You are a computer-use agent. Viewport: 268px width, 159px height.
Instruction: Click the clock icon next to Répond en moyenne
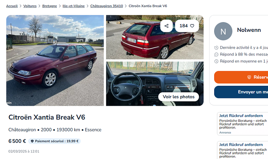point(216,61)
